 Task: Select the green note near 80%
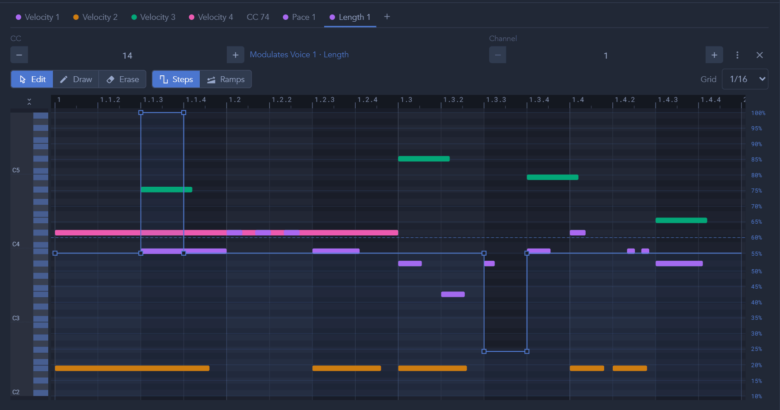[552, 177]
